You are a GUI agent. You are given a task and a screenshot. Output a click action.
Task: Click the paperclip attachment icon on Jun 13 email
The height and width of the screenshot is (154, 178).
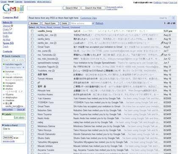pyautogui.click(x=162, y=55)
